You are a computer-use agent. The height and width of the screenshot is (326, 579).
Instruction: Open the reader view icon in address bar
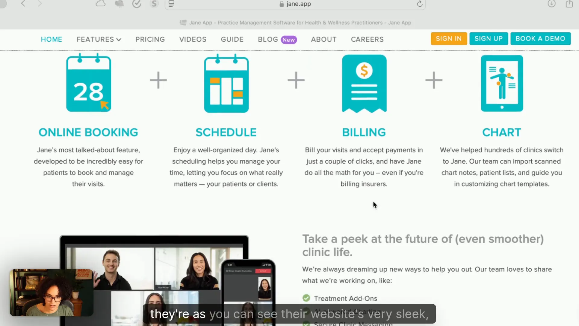click(171, 4)
